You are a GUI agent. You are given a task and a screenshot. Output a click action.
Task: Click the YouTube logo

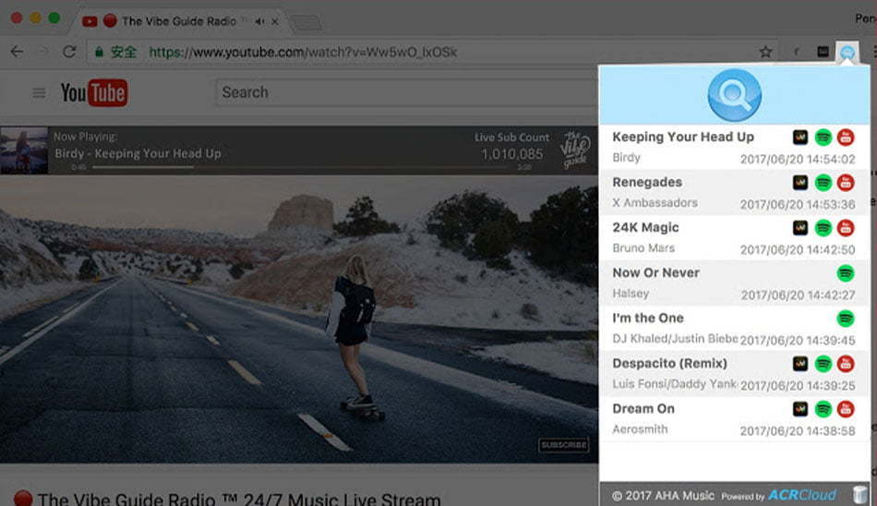(94, 92)
